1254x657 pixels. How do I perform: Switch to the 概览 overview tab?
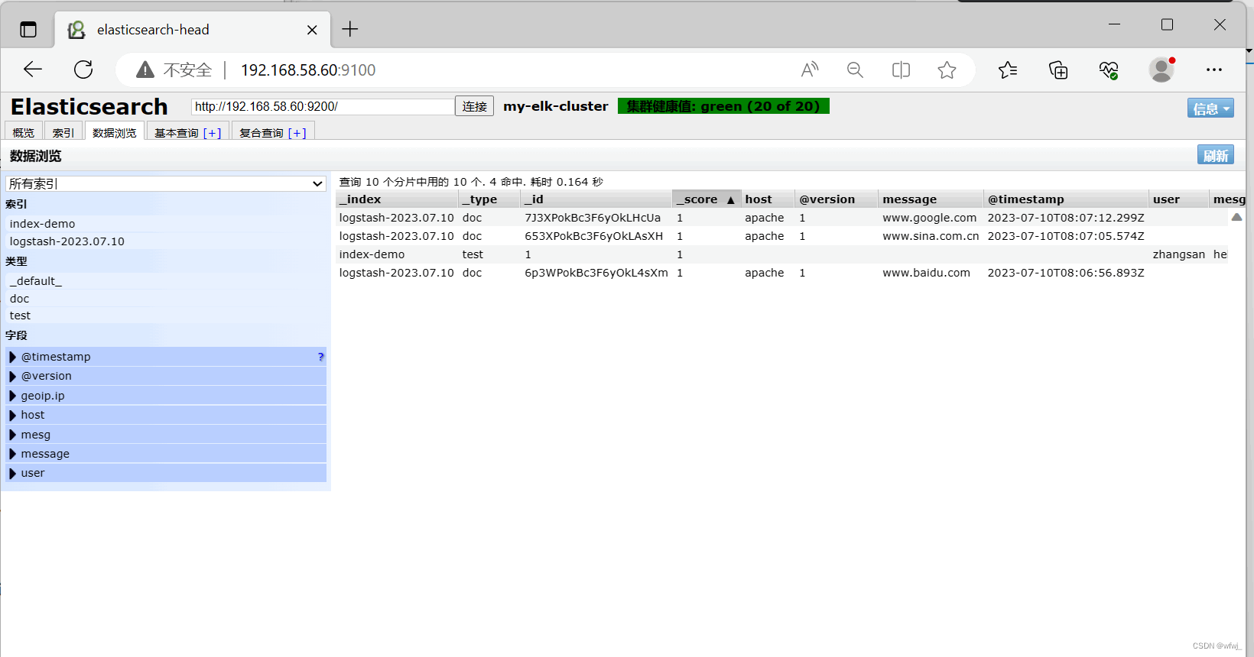point(24,132)
